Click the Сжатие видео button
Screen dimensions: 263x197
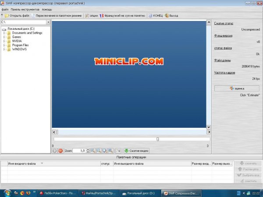pos(136,151)
